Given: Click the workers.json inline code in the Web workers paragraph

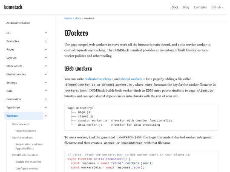Looking at the screenshot, I should coord(76,90).
